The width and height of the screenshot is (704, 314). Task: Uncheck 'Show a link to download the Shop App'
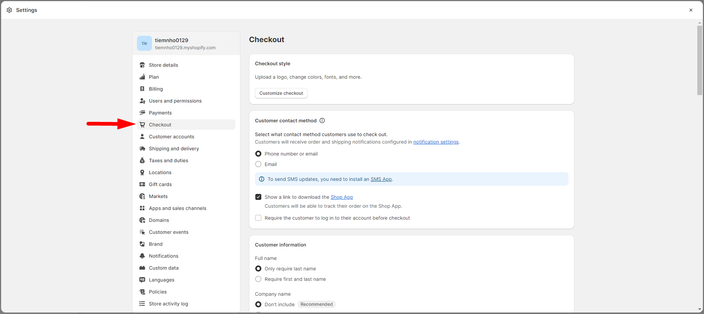tap(258, 197)
